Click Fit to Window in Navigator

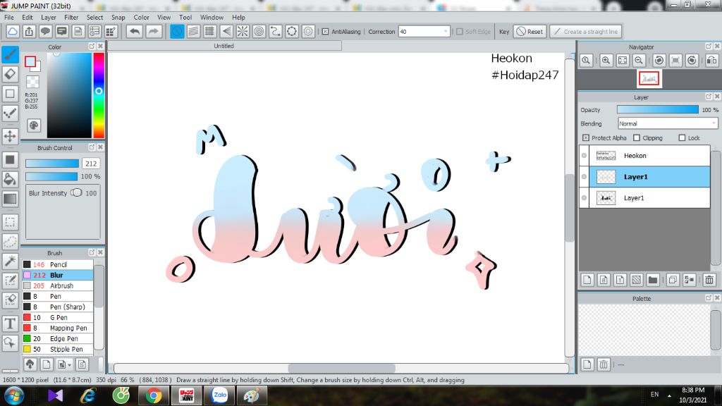(x=623, y=61)
